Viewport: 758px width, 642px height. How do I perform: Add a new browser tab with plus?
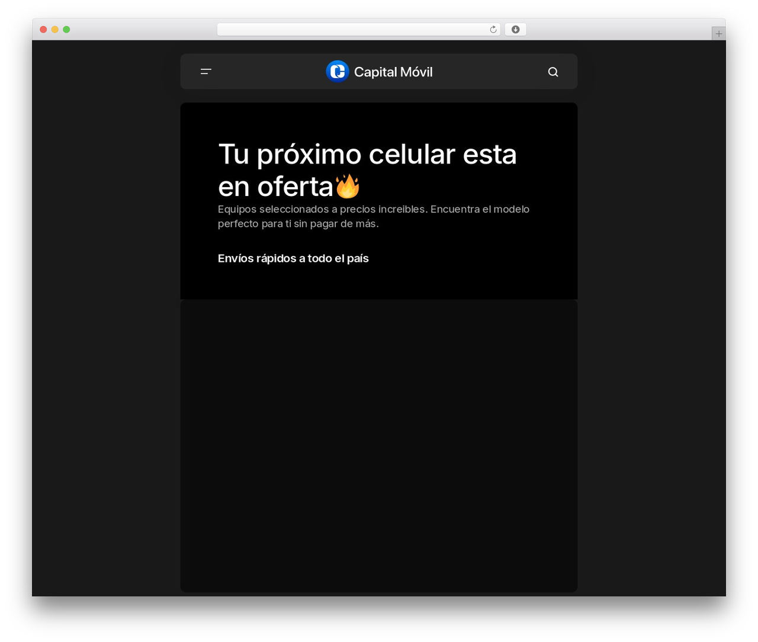coord(718,34)
